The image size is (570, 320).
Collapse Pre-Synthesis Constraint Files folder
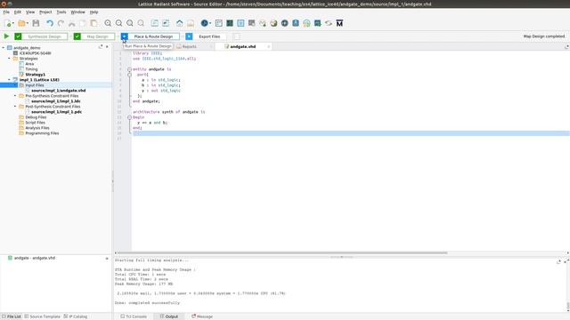pos(15,96)
